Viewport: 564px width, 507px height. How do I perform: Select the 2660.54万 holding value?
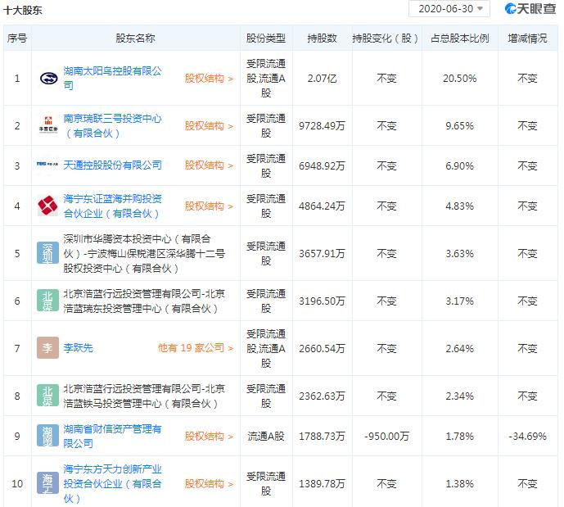tap(322, 349)
